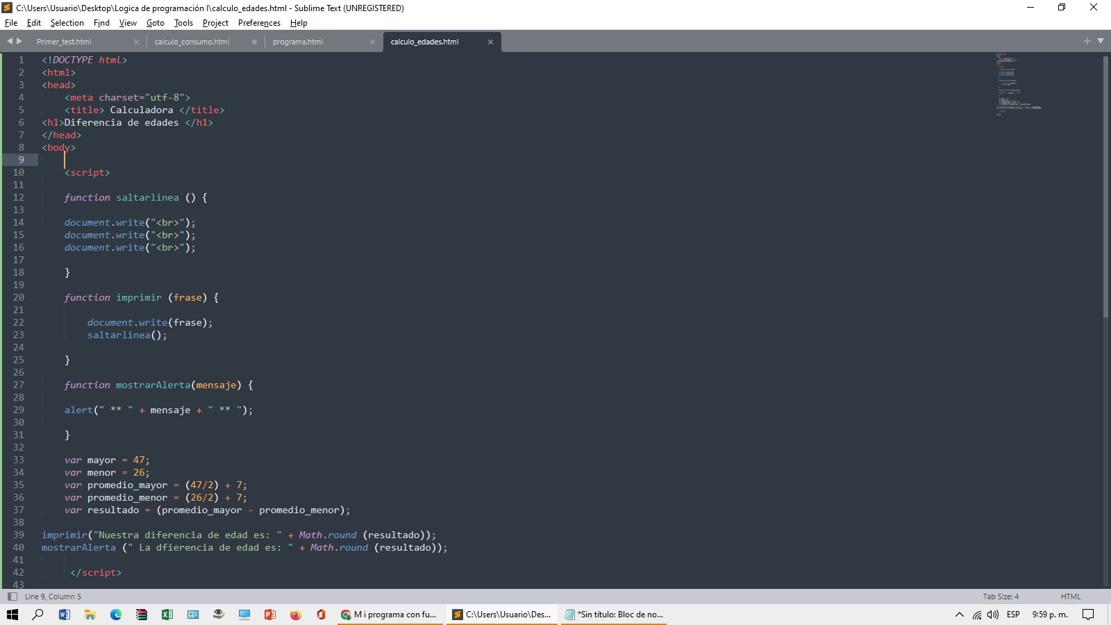Select the calculo_edades.html tab
The width and height of the screenshot is (1111, 625).
click(x=424, y=42)
